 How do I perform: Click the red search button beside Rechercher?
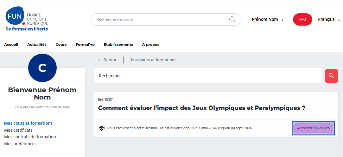click(x=331, y=76)
